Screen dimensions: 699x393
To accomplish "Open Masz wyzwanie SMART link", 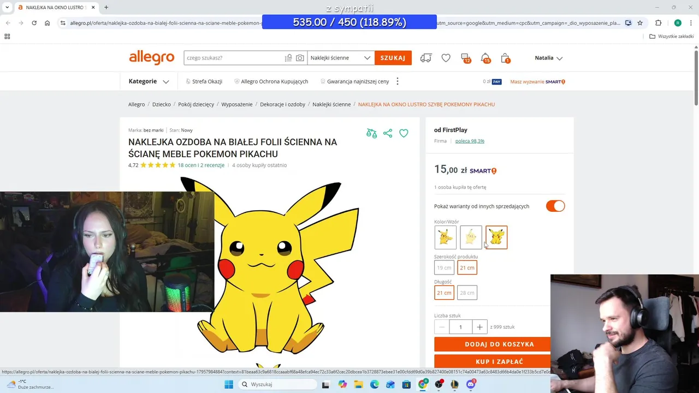I will coord(538,81).
